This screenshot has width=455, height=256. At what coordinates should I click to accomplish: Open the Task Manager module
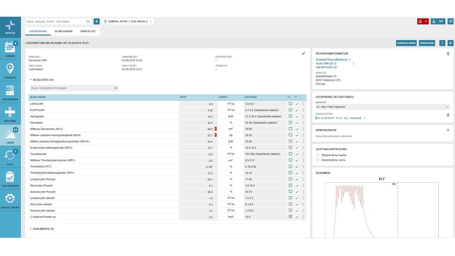(x=10, y=179)
